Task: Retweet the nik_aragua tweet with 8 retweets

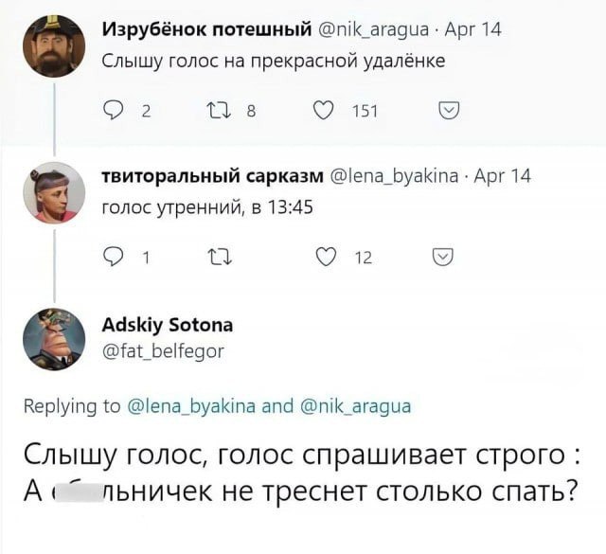Action: pos(219,111)
